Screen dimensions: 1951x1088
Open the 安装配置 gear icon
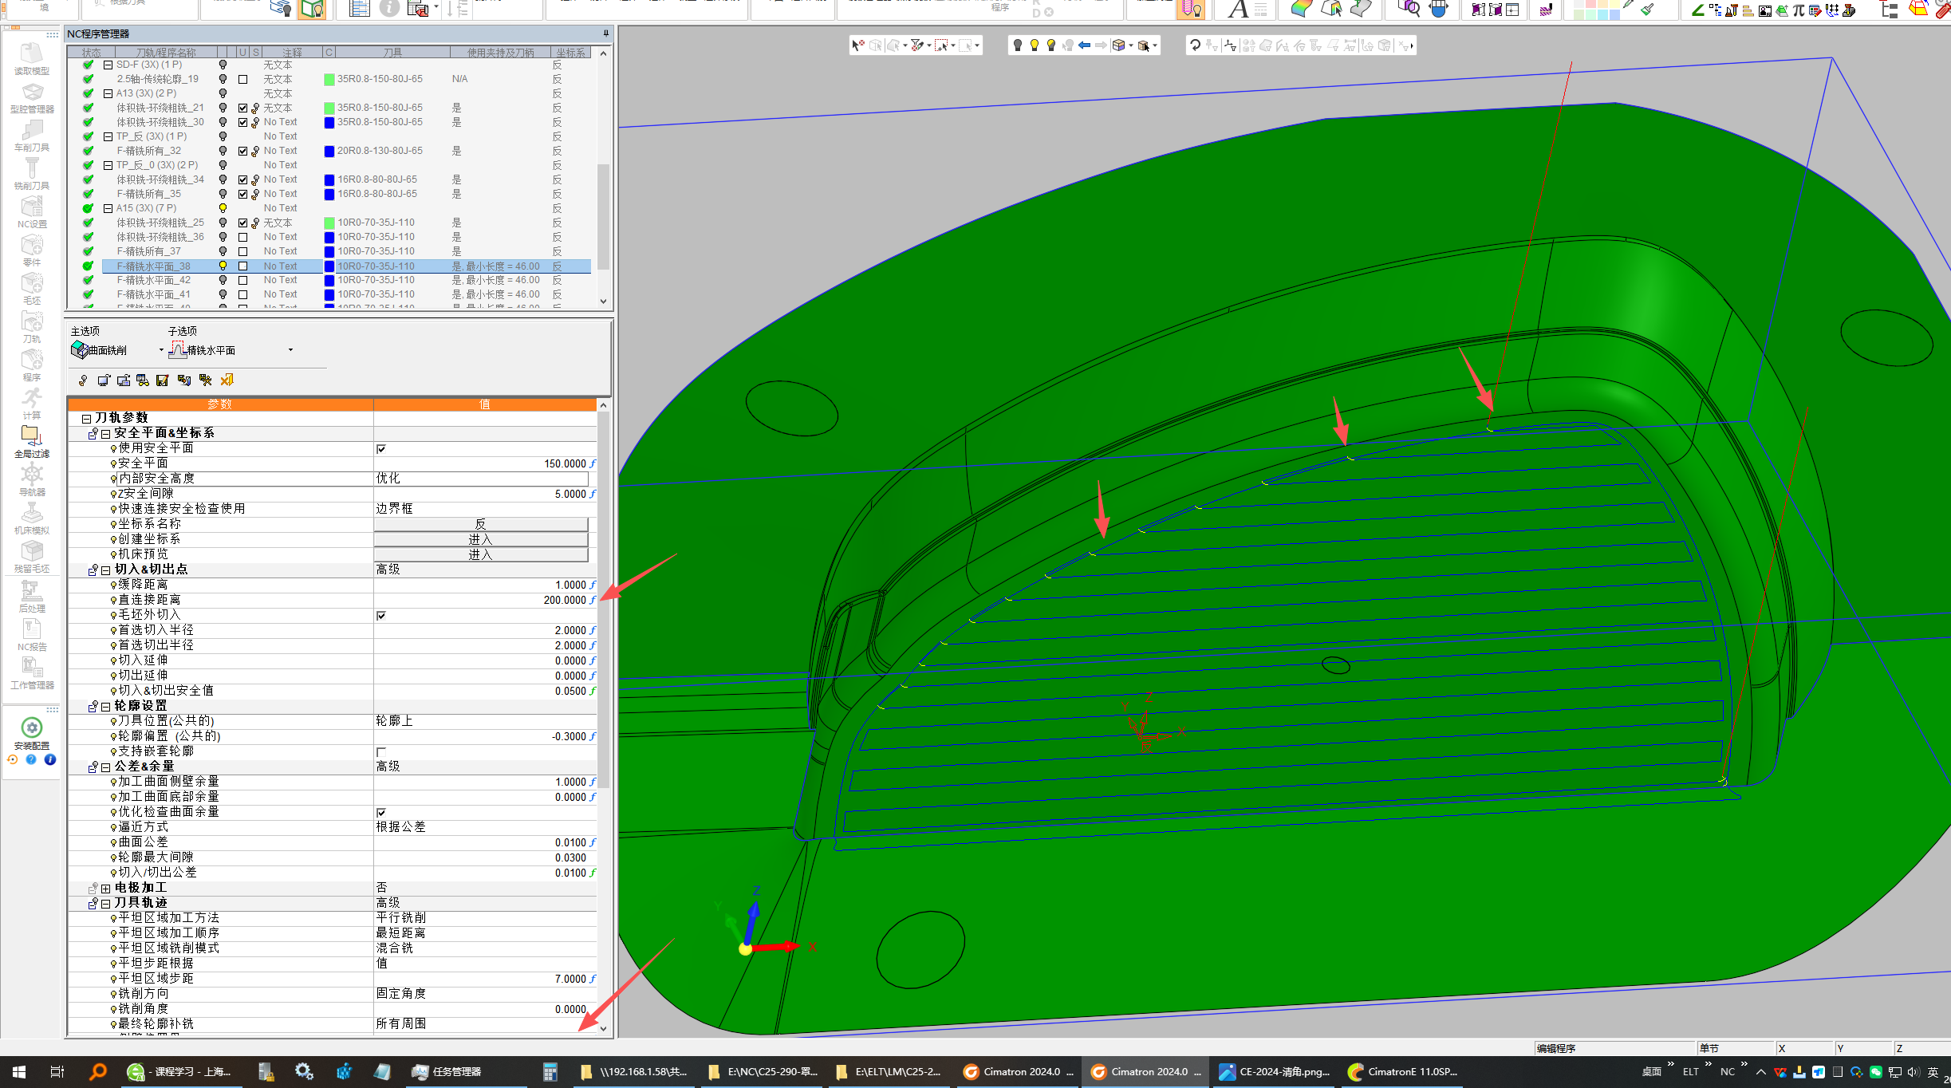tap(31, 727)
